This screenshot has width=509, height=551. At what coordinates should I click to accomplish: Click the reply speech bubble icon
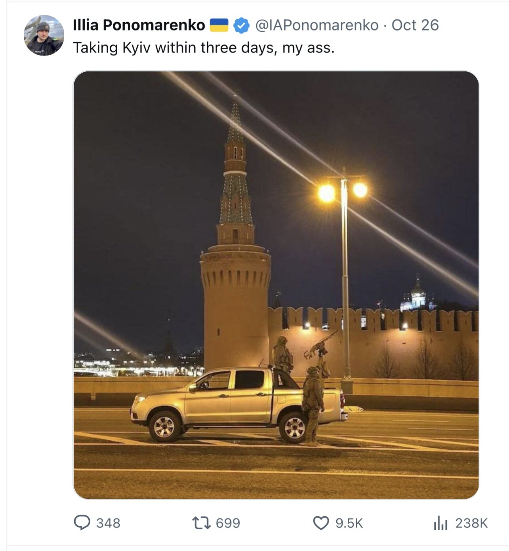(82, 523)
